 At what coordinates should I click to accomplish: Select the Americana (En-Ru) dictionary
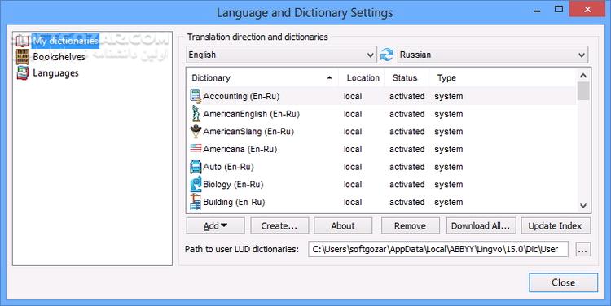click(x=382, y=149)
